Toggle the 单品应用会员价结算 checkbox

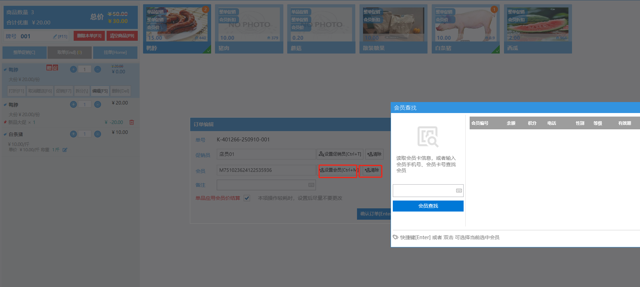[247, 198]
